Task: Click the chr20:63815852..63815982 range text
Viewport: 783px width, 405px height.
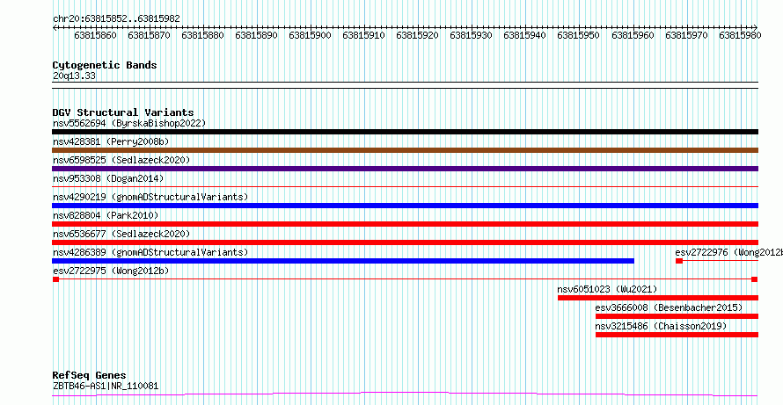Action: 116,18
